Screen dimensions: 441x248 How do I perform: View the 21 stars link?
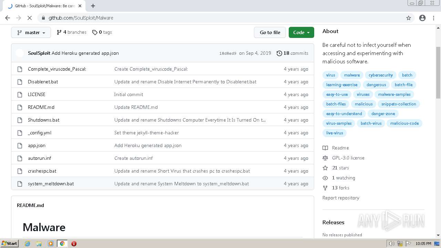coord(336,168)
